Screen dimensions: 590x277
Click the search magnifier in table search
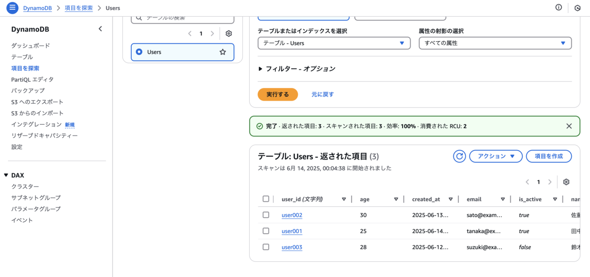pos(139,18)
